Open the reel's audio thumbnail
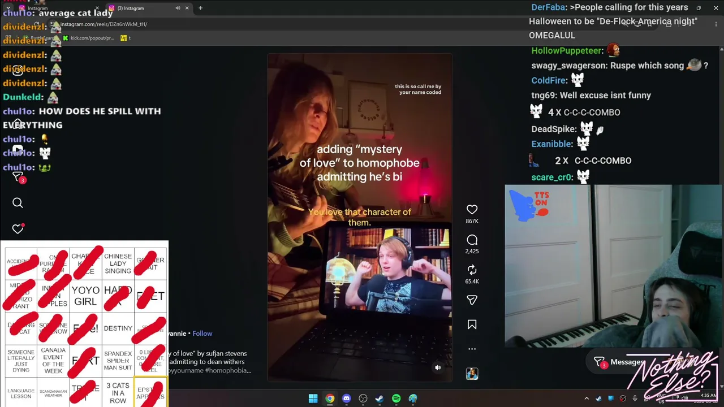Image resolution: width=724 pixels, height=407 pixels. [472, 374]
